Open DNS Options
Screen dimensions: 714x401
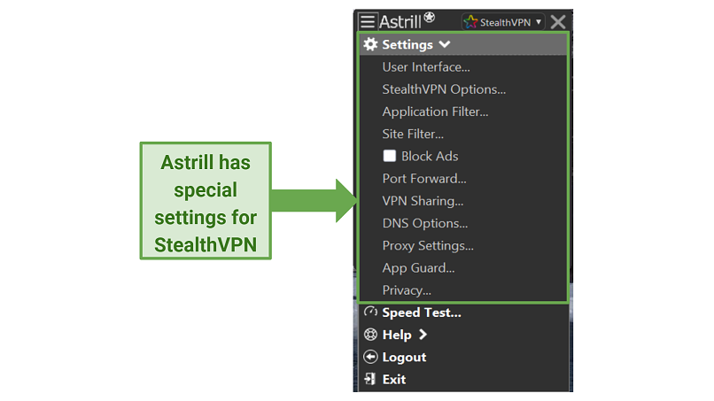(x=425, y=223)
